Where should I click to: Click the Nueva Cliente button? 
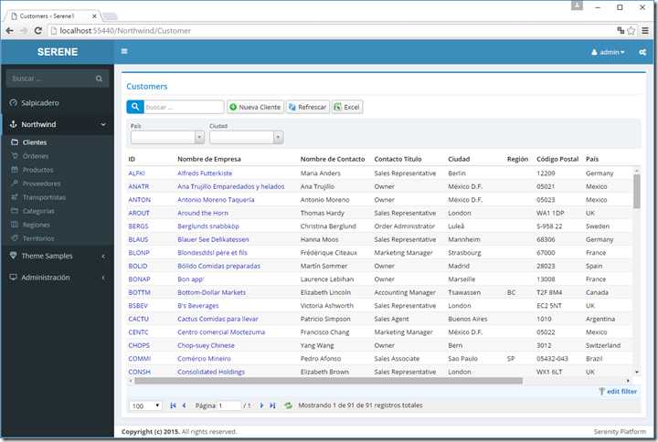coord(255,107)
